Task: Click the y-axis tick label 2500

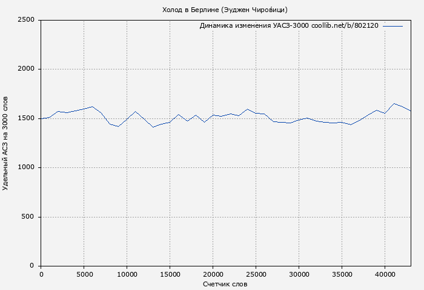Action: pyautogui.click(x=27, y=20)
